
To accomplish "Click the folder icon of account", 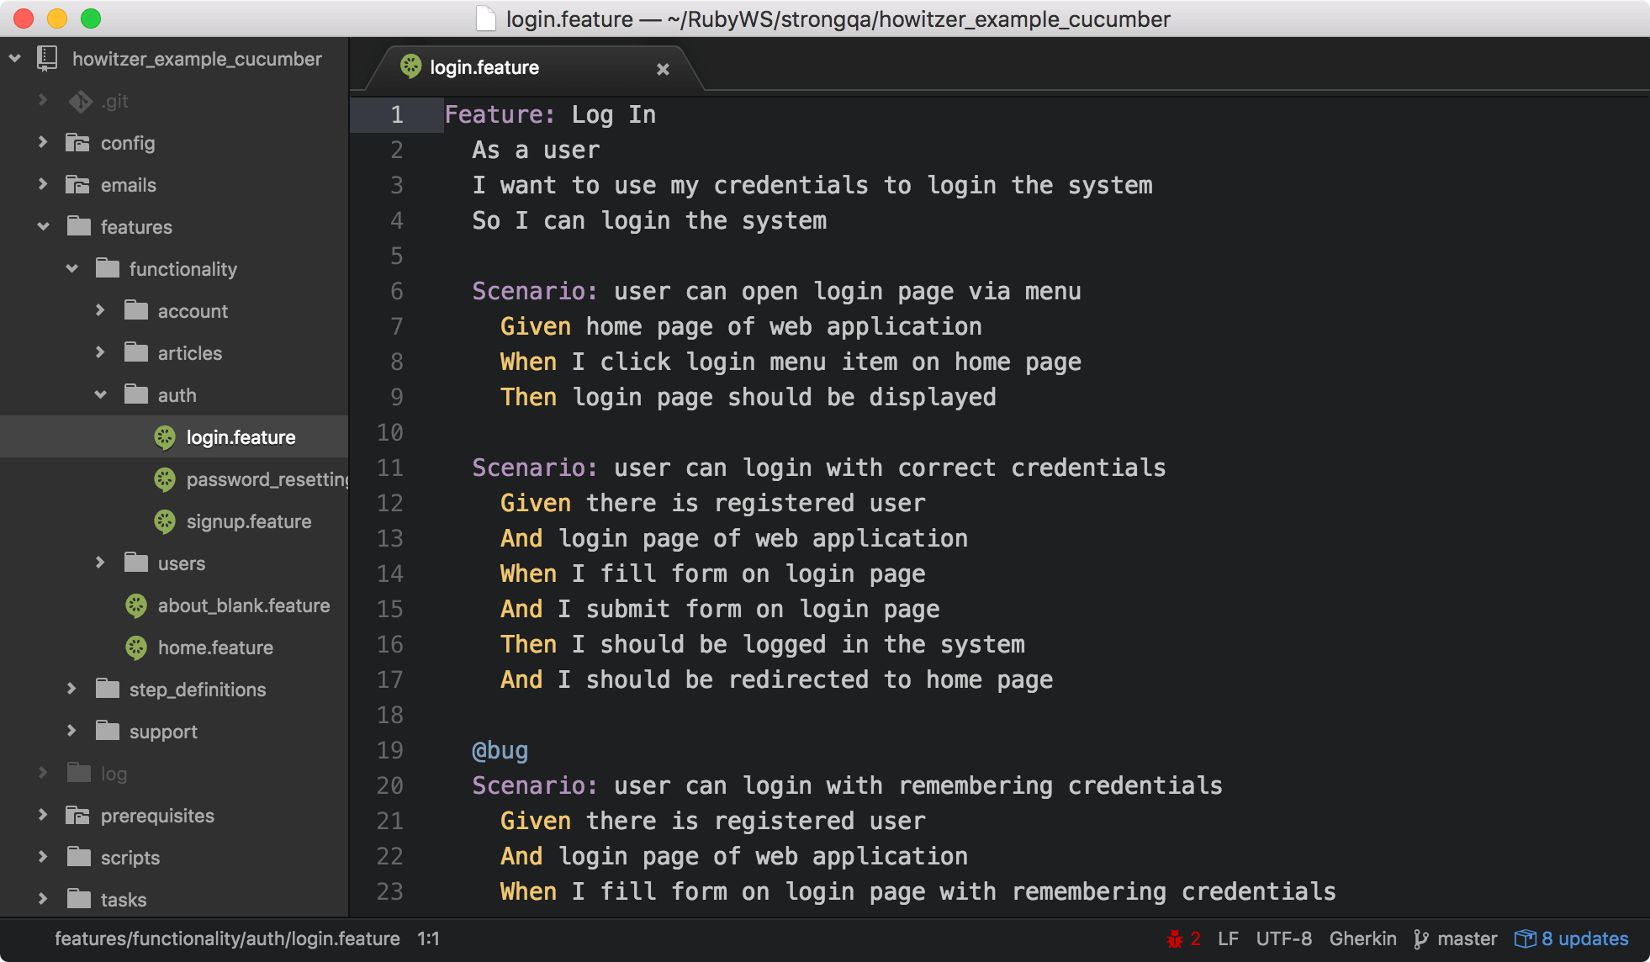I will 135,311.
